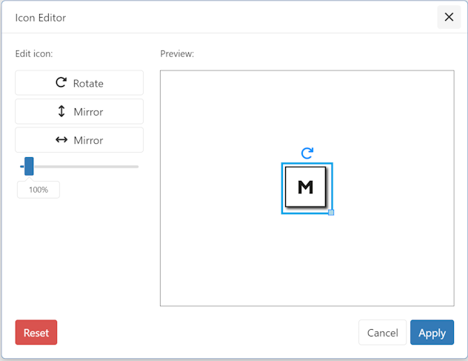The width and height of the screenshot is (468, 361).
Task: Flip icon with the horizontal Mirror button
Action: pyautogui.click(x=79, y=140)
